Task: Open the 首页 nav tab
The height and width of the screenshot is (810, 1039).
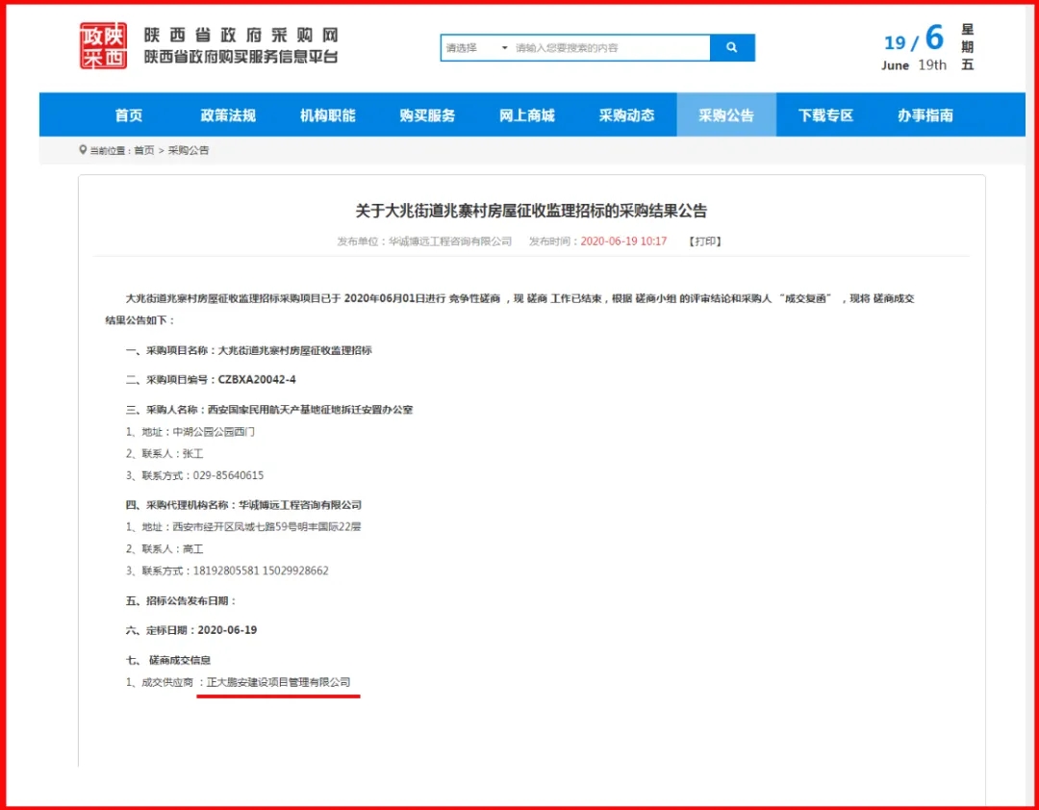Action: click(129, 115)
